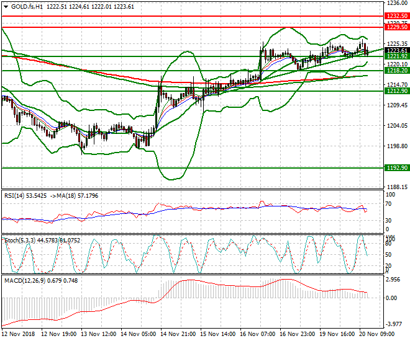The width and height of the screenshot is (410, 341).
Task: Click the 1225.35 price scale value
Action: pos(397,43)
